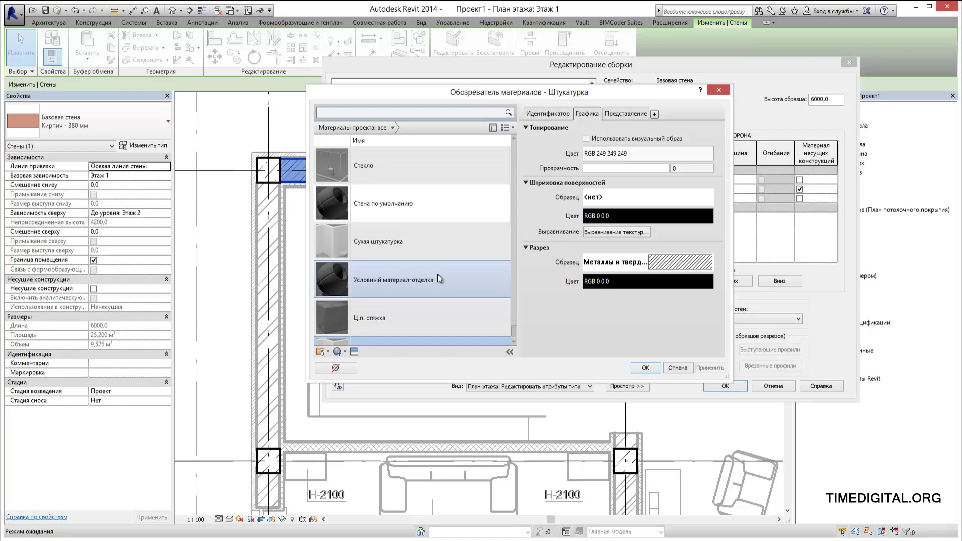
Task: Click shading color RGB 249 249 249 swatch
Action: pos(648,153)
